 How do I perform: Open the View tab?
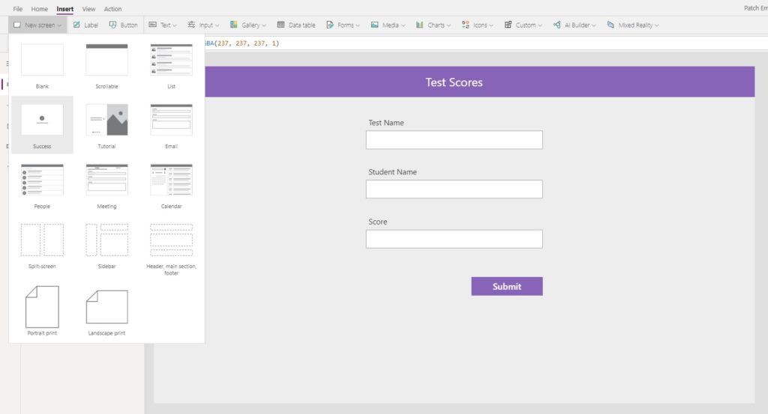click(88, 9)
